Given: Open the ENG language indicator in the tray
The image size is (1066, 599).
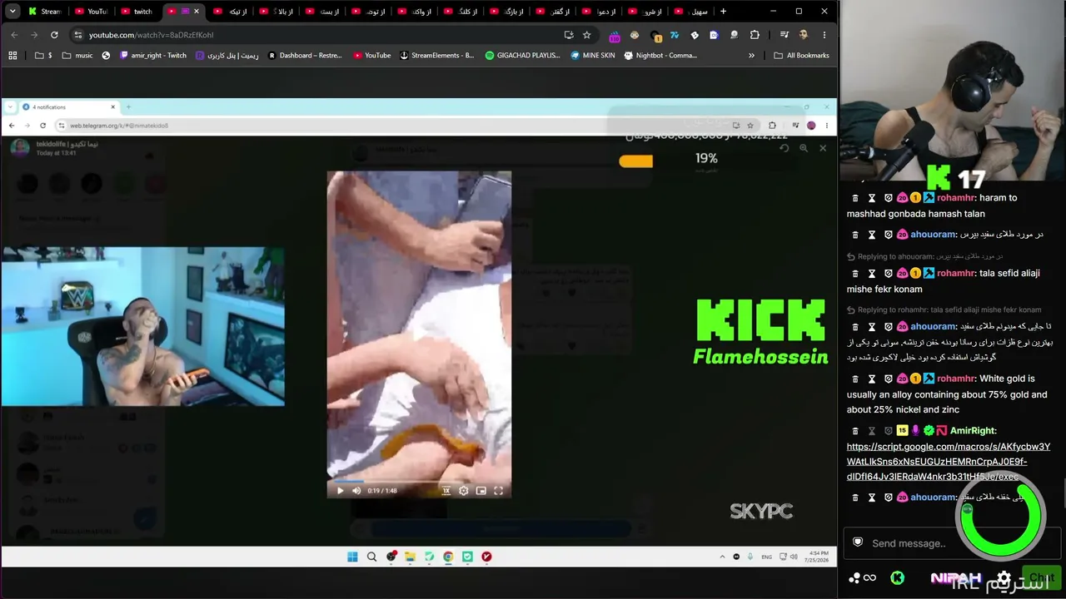Looking at the screenshot, I should pos(766,557).
